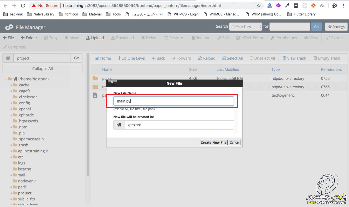
Task: Click the New File Name input field
Action: pos(173,101)
